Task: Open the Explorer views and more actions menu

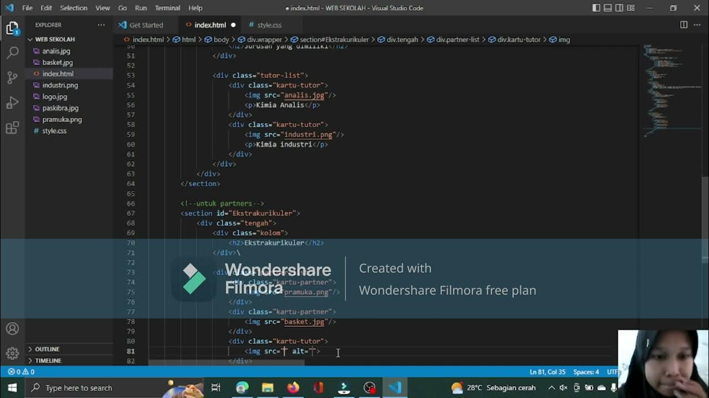Action: pyautogui.click(x=101, y=25)
